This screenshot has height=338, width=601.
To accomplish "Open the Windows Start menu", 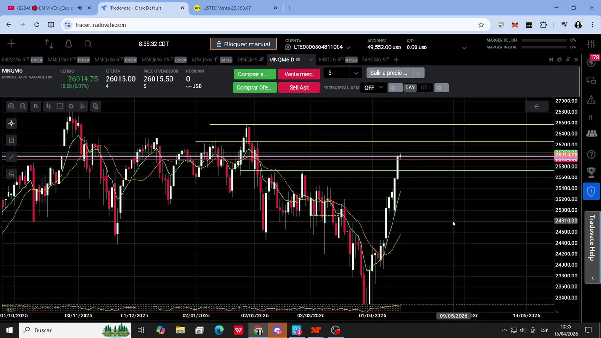I will pos(9,330).
